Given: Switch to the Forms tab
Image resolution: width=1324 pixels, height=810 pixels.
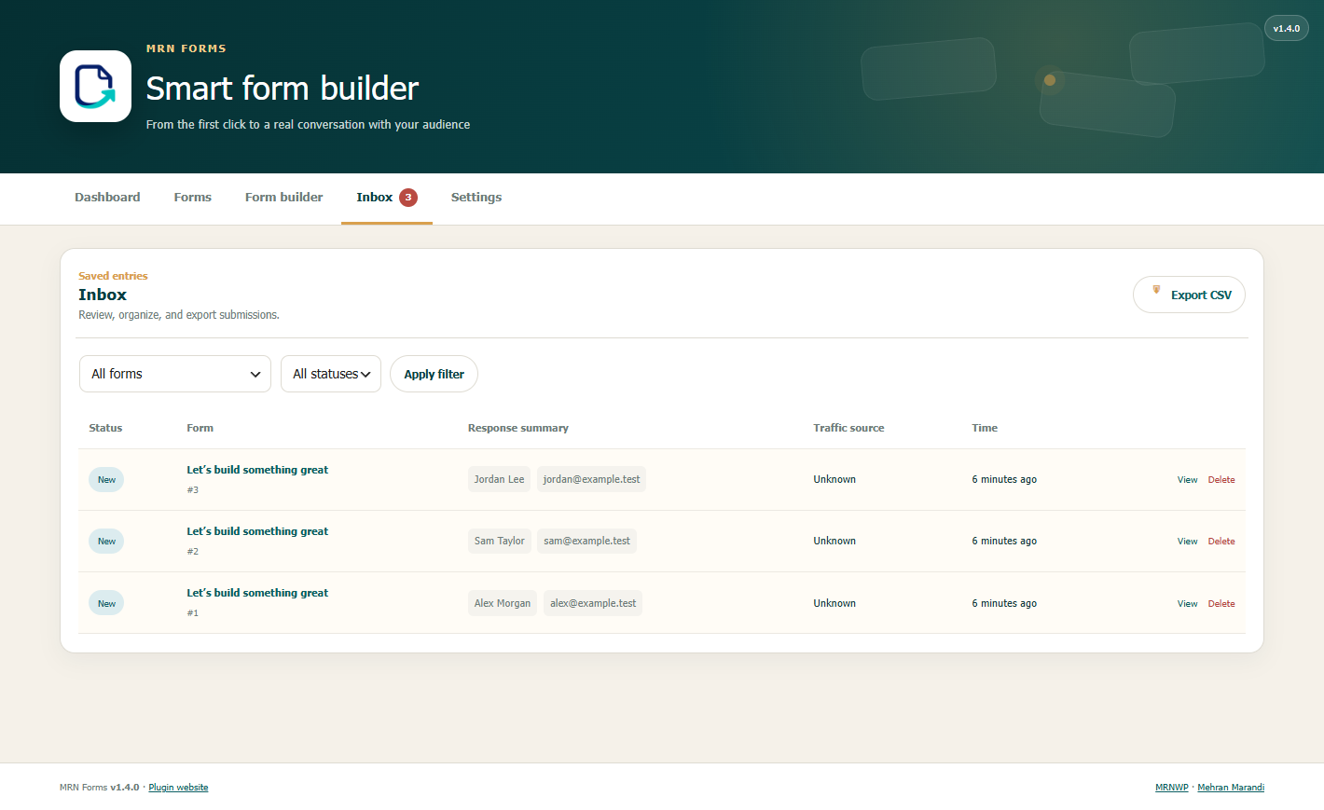Looking at the screenshot, I should tap(192, 198).
